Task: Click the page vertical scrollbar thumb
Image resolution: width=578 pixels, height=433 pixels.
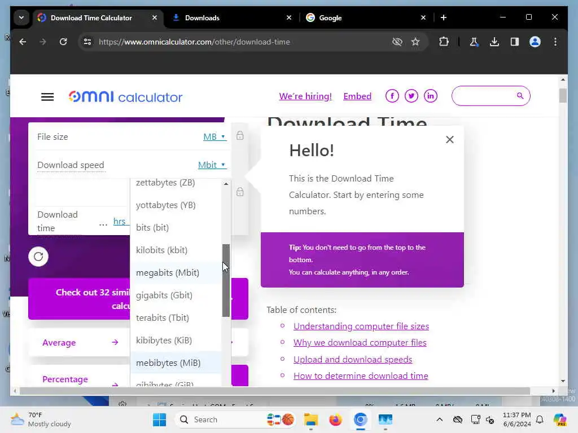Action: pyautogui.click(x=563, y=96)
